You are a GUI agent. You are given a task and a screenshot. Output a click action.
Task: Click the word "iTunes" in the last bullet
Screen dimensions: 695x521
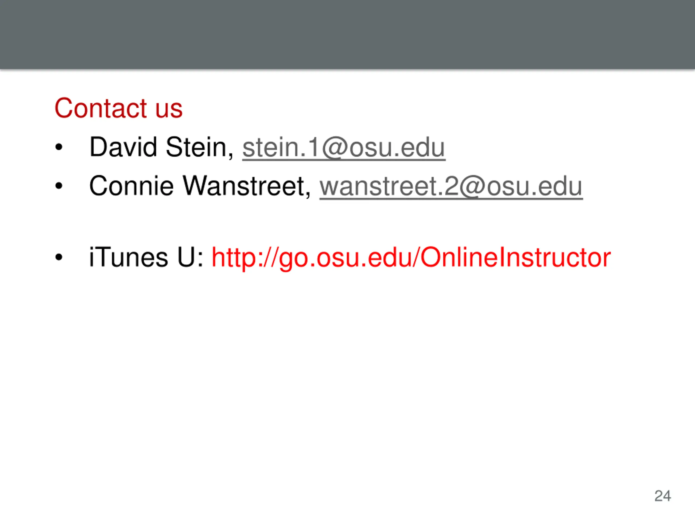click(128, 258)
